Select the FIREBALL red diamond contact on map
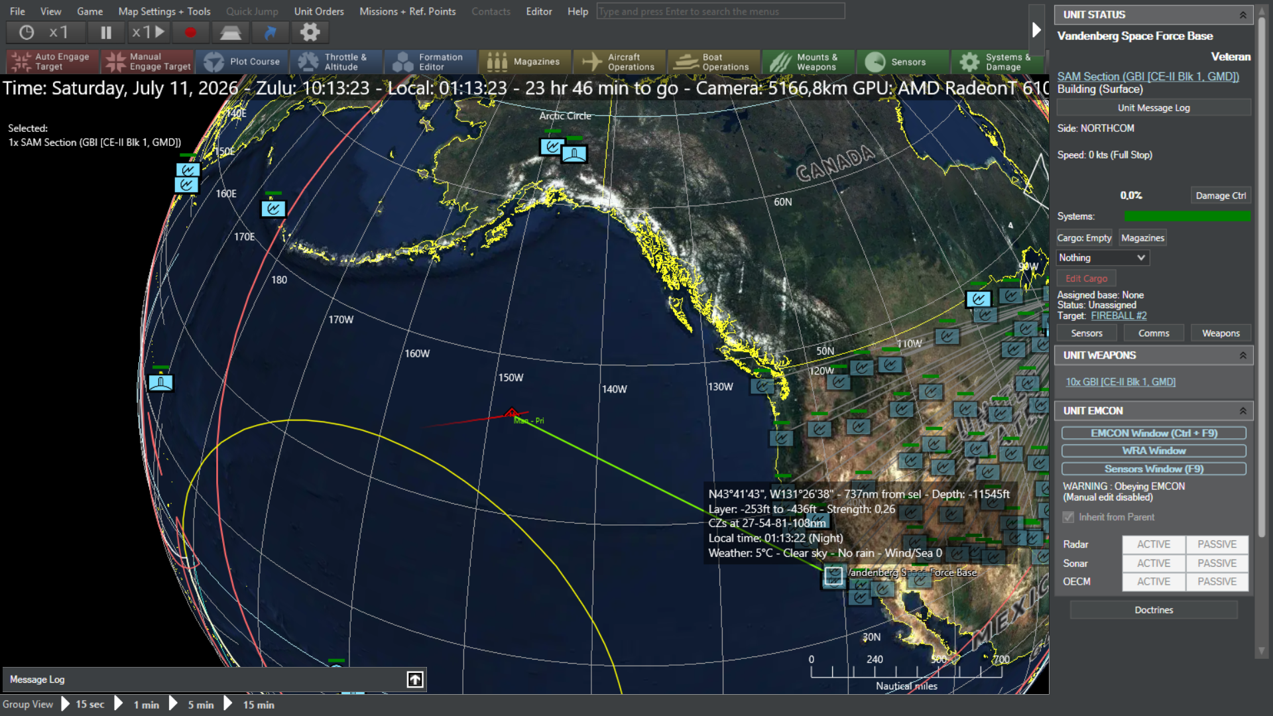 pyautogui.click(x=511, y=413)
